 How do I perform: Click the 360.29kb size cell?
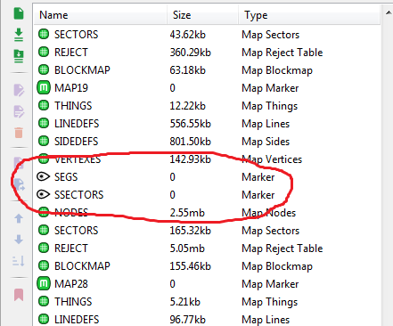191,53
